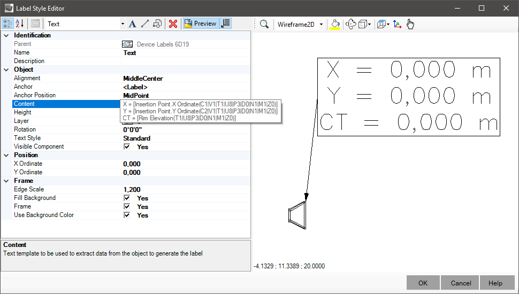Click the Edge Scale property label
Viewport: 519px width, 294px height.
(29, 189)
